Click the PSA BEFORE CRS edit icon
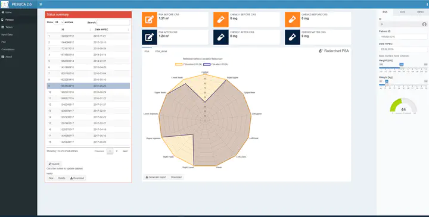The width and height of the screenshot is (429, 217). pyautogui.click(x=150, y=20)
